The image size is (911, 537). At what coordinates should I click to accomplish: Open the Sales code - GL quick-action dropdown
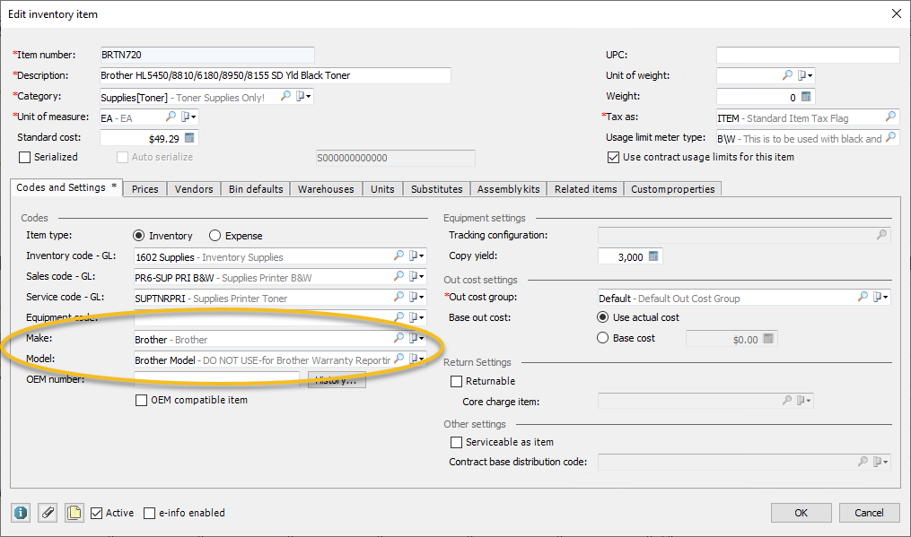coord(416,276)
